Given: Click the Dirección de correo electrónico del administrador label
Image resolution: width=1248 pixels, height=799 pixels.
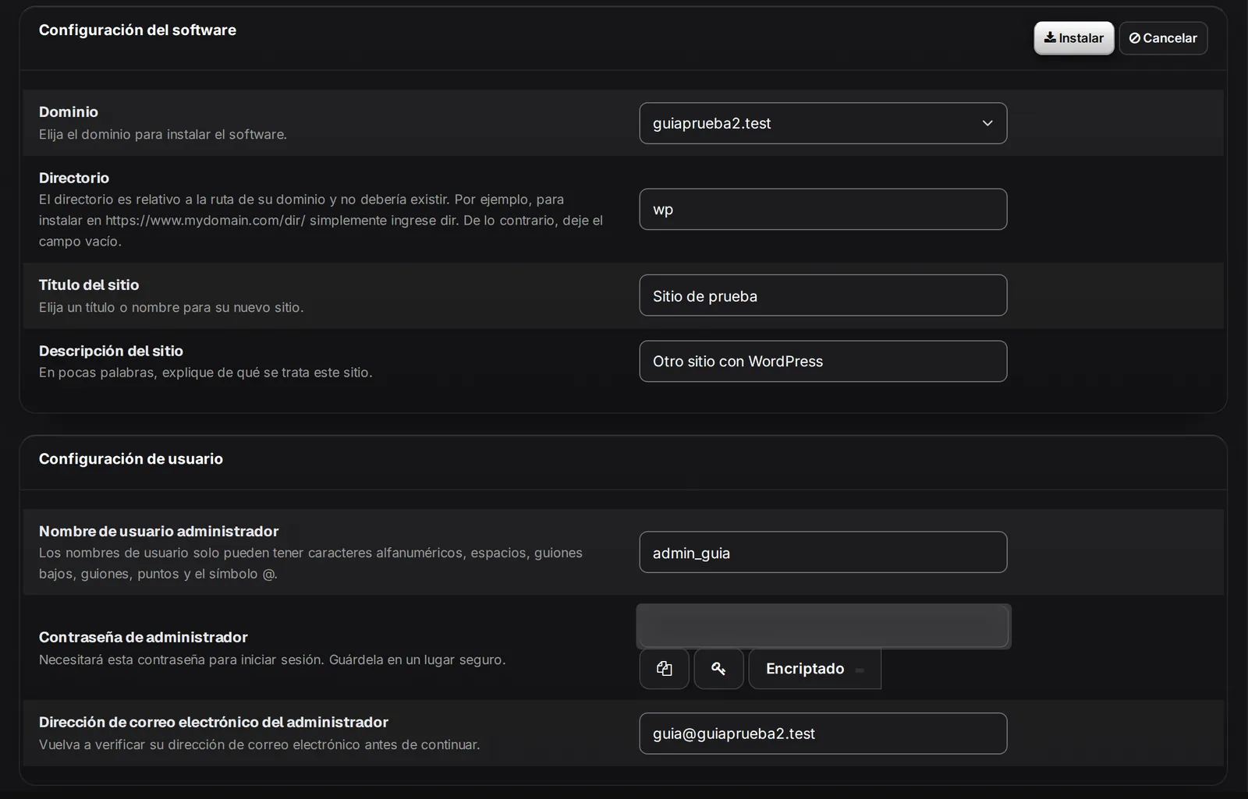Looking at the screenshot, I should (x=214, y=723).
